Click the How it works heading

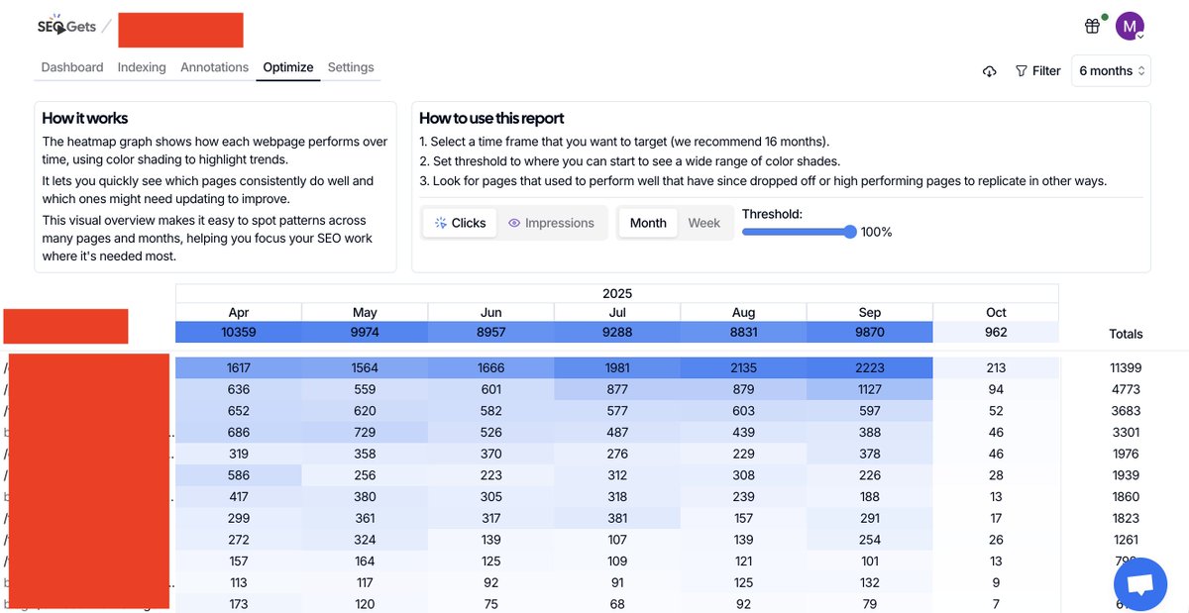(85, 118)
